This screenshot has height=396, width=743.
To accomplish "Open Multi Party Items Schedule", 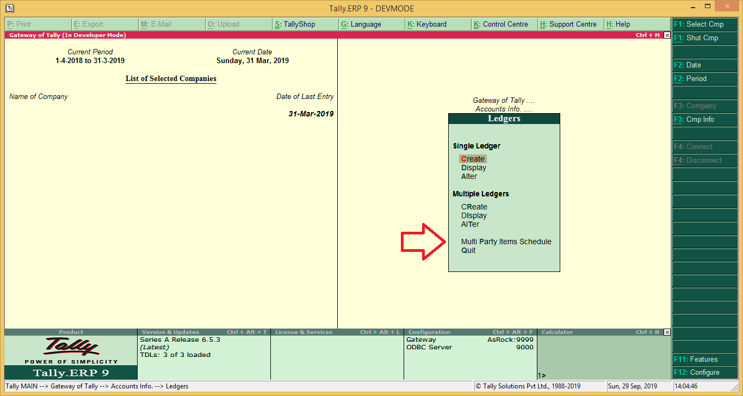I will tap(506, 242).
